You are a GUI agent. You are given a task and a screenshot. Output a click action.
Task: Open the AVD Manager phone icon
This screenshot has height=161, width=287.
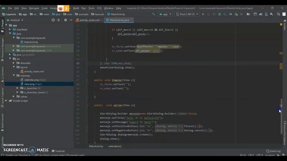266,14
